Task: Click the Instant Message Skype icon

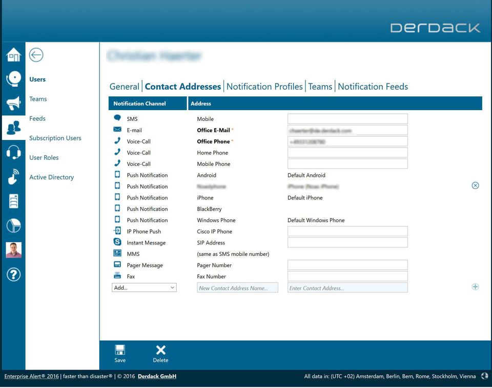Action: coord(117,242)
